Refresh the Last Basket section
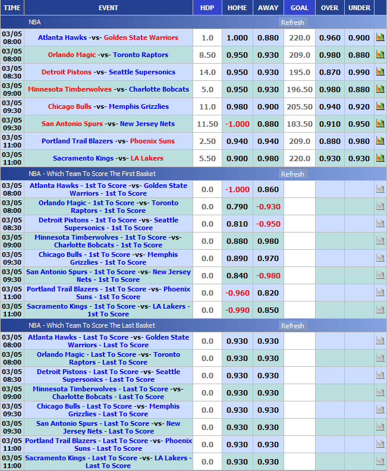The height and width of the screenshot is (471, 387). coord(292,326)
